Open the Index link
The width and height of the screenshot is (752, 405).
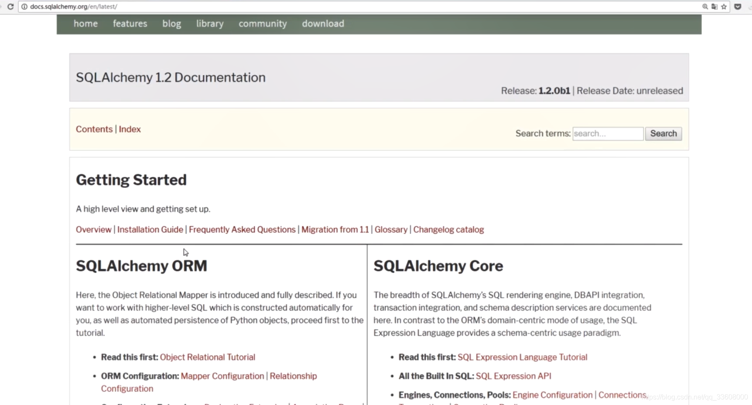click(x=130, y=129)
